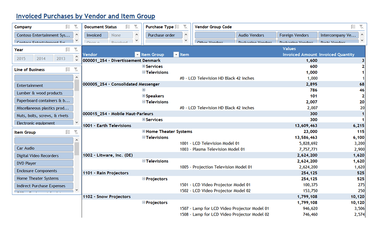Collapse Televisions under Divertissement Denmark

click(x=144, y=72)
